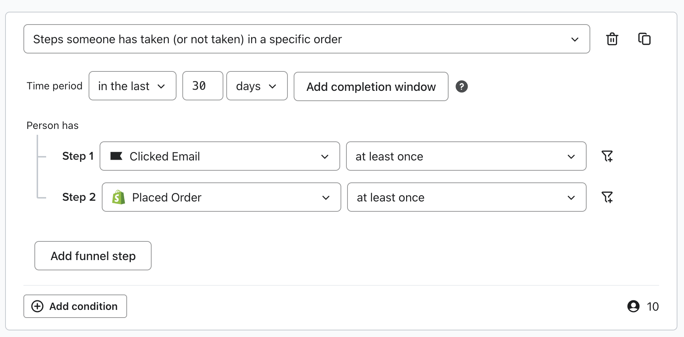Select the '30' day count input field
This screenshot has width=684, height=337.
(x=202, y=86)
